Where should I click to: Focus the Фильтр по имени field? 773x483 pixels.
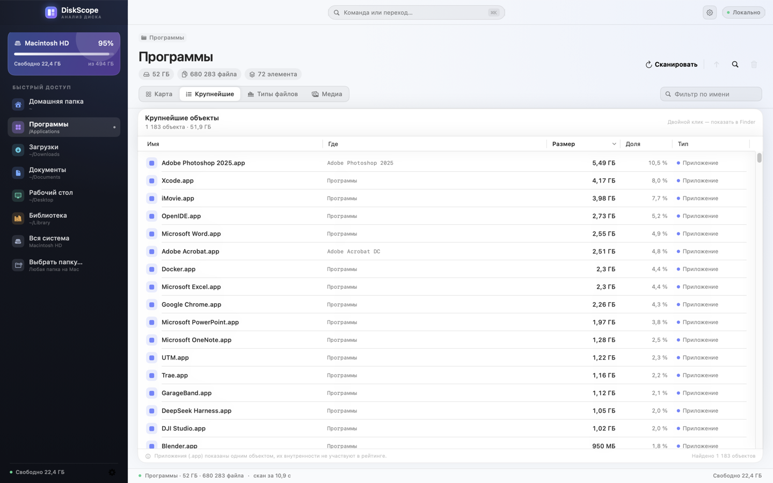point(711,94)
